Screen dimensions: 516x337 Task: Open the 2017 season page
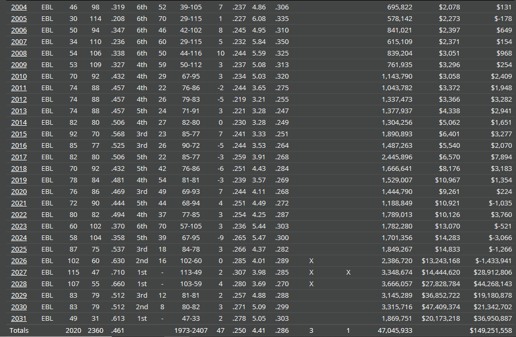pos(19,157)
